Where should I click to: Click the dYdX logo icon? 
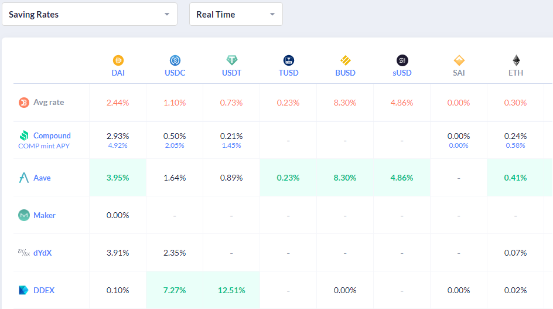pos(23,253)
